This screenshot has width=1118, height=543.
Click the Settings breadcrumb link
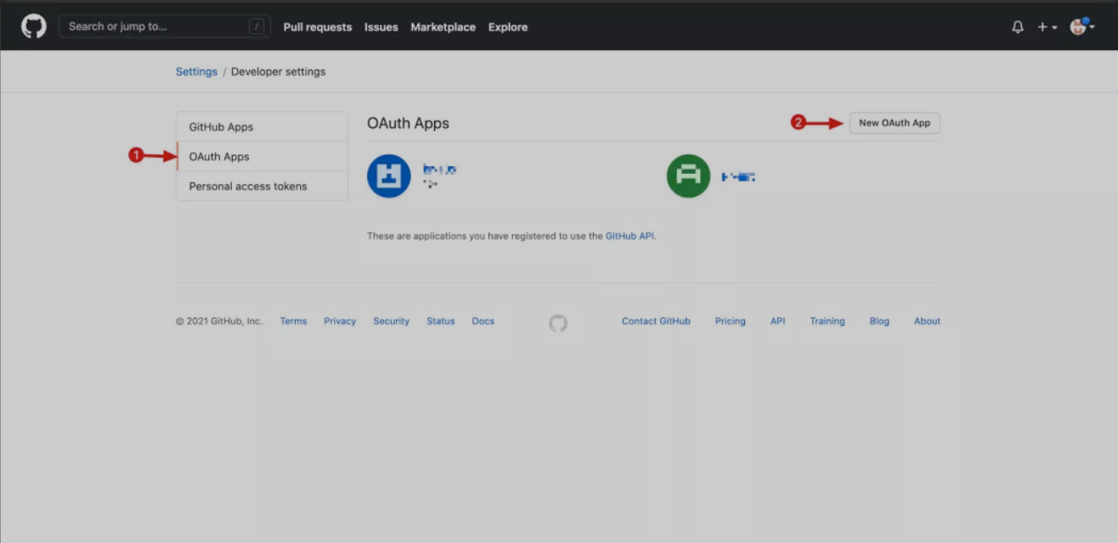click(196, 72)
